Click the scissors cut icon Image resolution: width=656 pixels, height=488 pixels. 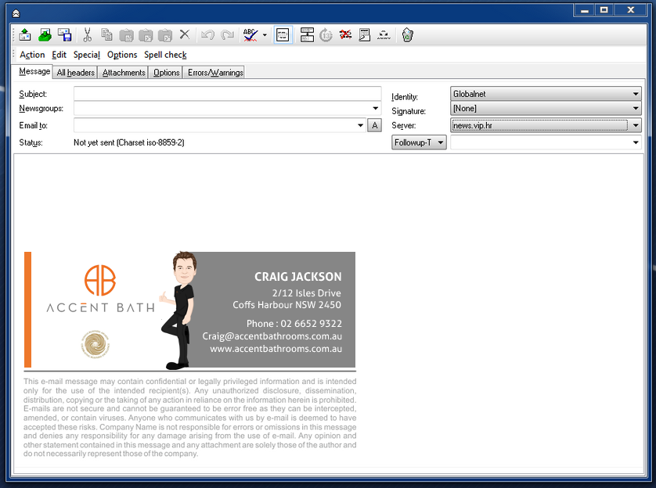[x=87, y=35]
